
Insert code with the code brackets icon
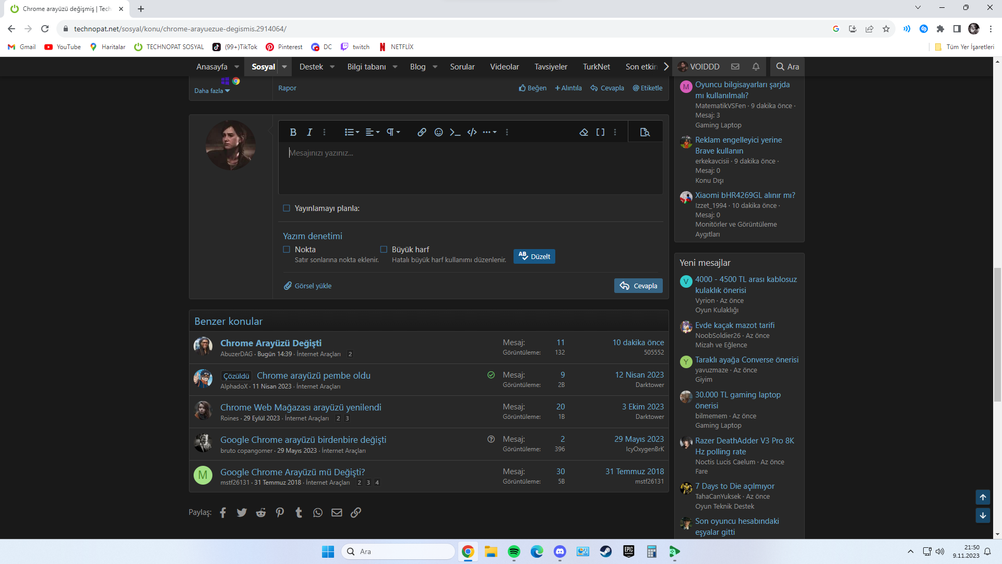472,132
